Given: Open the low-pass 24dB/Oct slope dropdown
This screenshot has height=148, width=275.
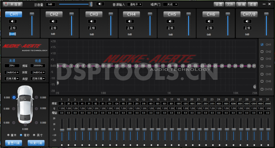Looking at the screenshot, I should [38, 72].
